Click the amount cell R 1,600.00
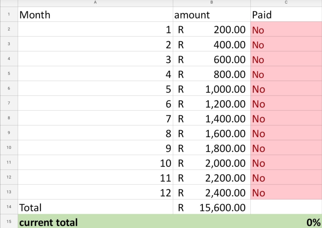Viewport: 322px width, 228px height. click(x=212, y=133)
